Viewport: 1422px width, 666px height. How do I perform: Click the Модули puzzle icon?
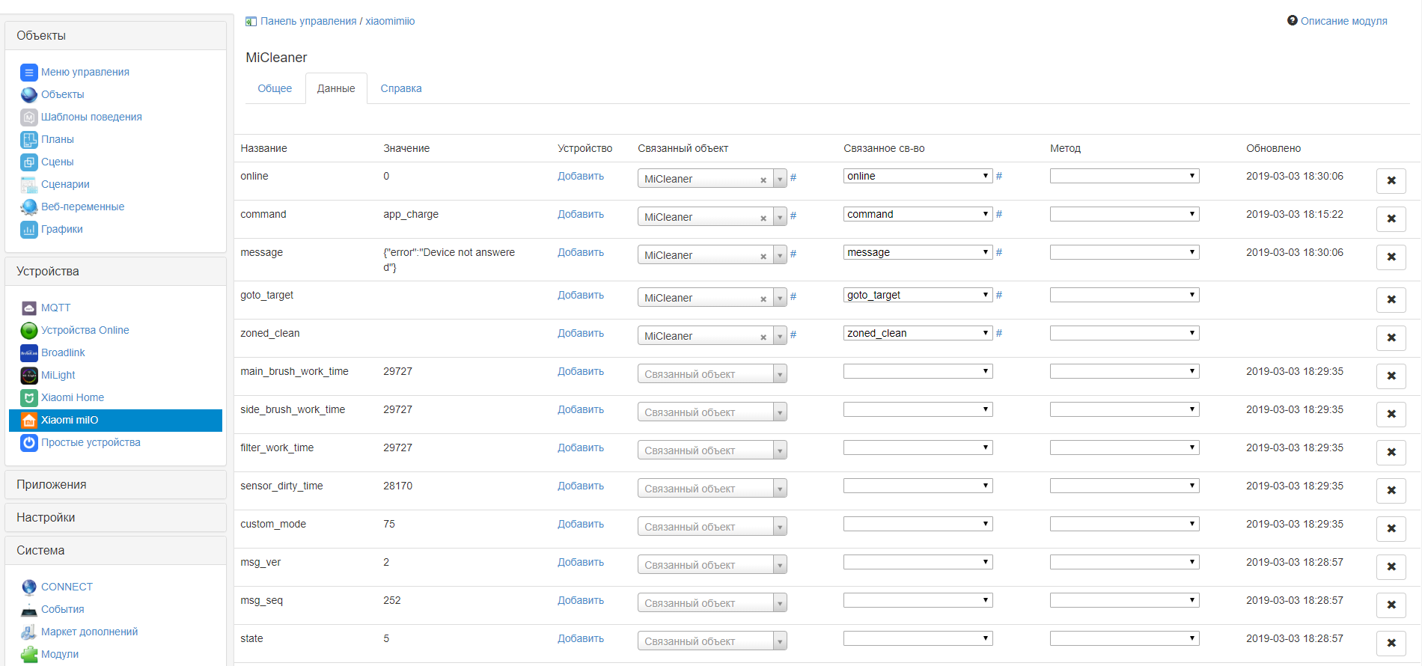[28, 654]
